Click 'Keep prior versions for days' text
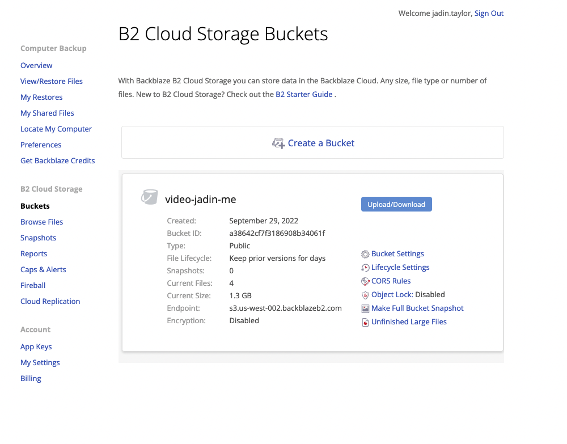This screenshot has width=567, height=444. 277,258
